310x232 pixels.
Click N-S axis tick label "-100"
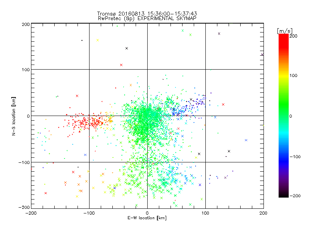pyautogui.click(x=24, y=162)
